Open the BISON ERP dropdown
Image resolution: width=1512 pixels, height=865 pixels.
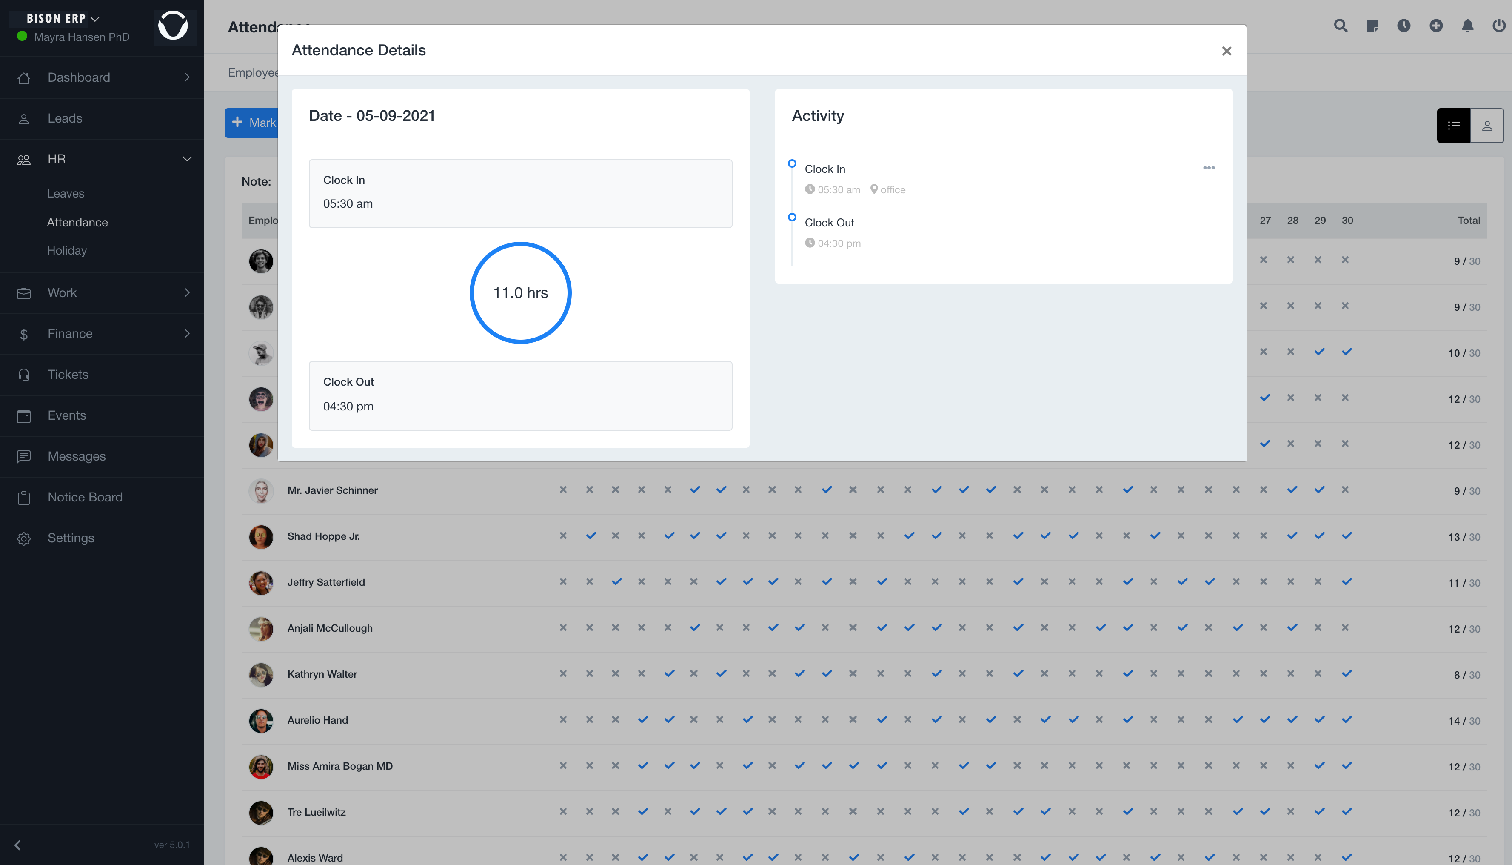(61, 18)
